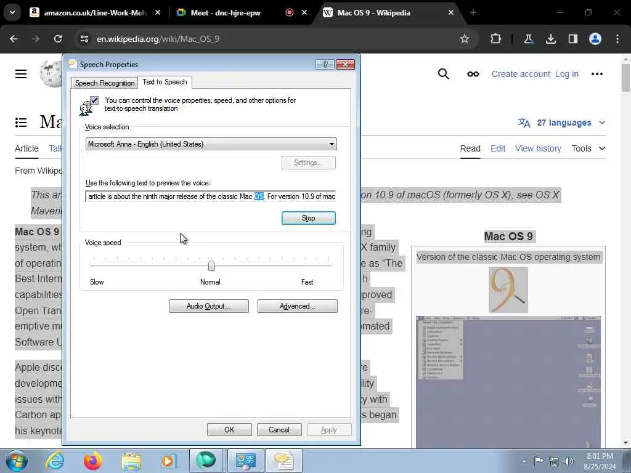Open the Chrome profile avatar
The image size is (631, 473).
(595, 39)
